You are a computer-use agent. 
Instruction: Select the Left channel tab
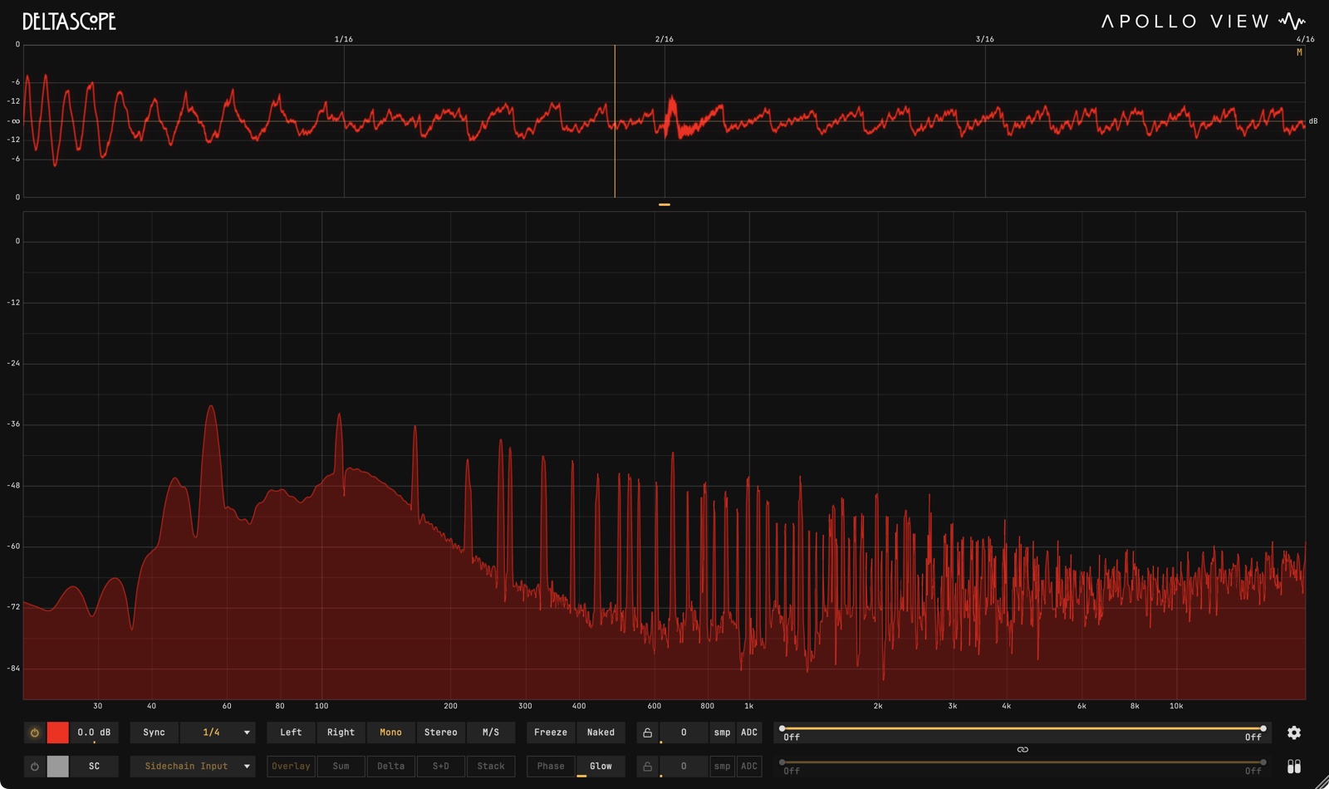point(291,733)
